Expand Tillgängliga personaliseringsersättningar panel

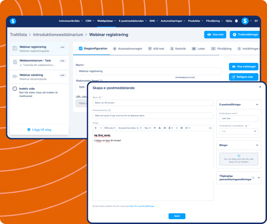[x=259, y=178]
